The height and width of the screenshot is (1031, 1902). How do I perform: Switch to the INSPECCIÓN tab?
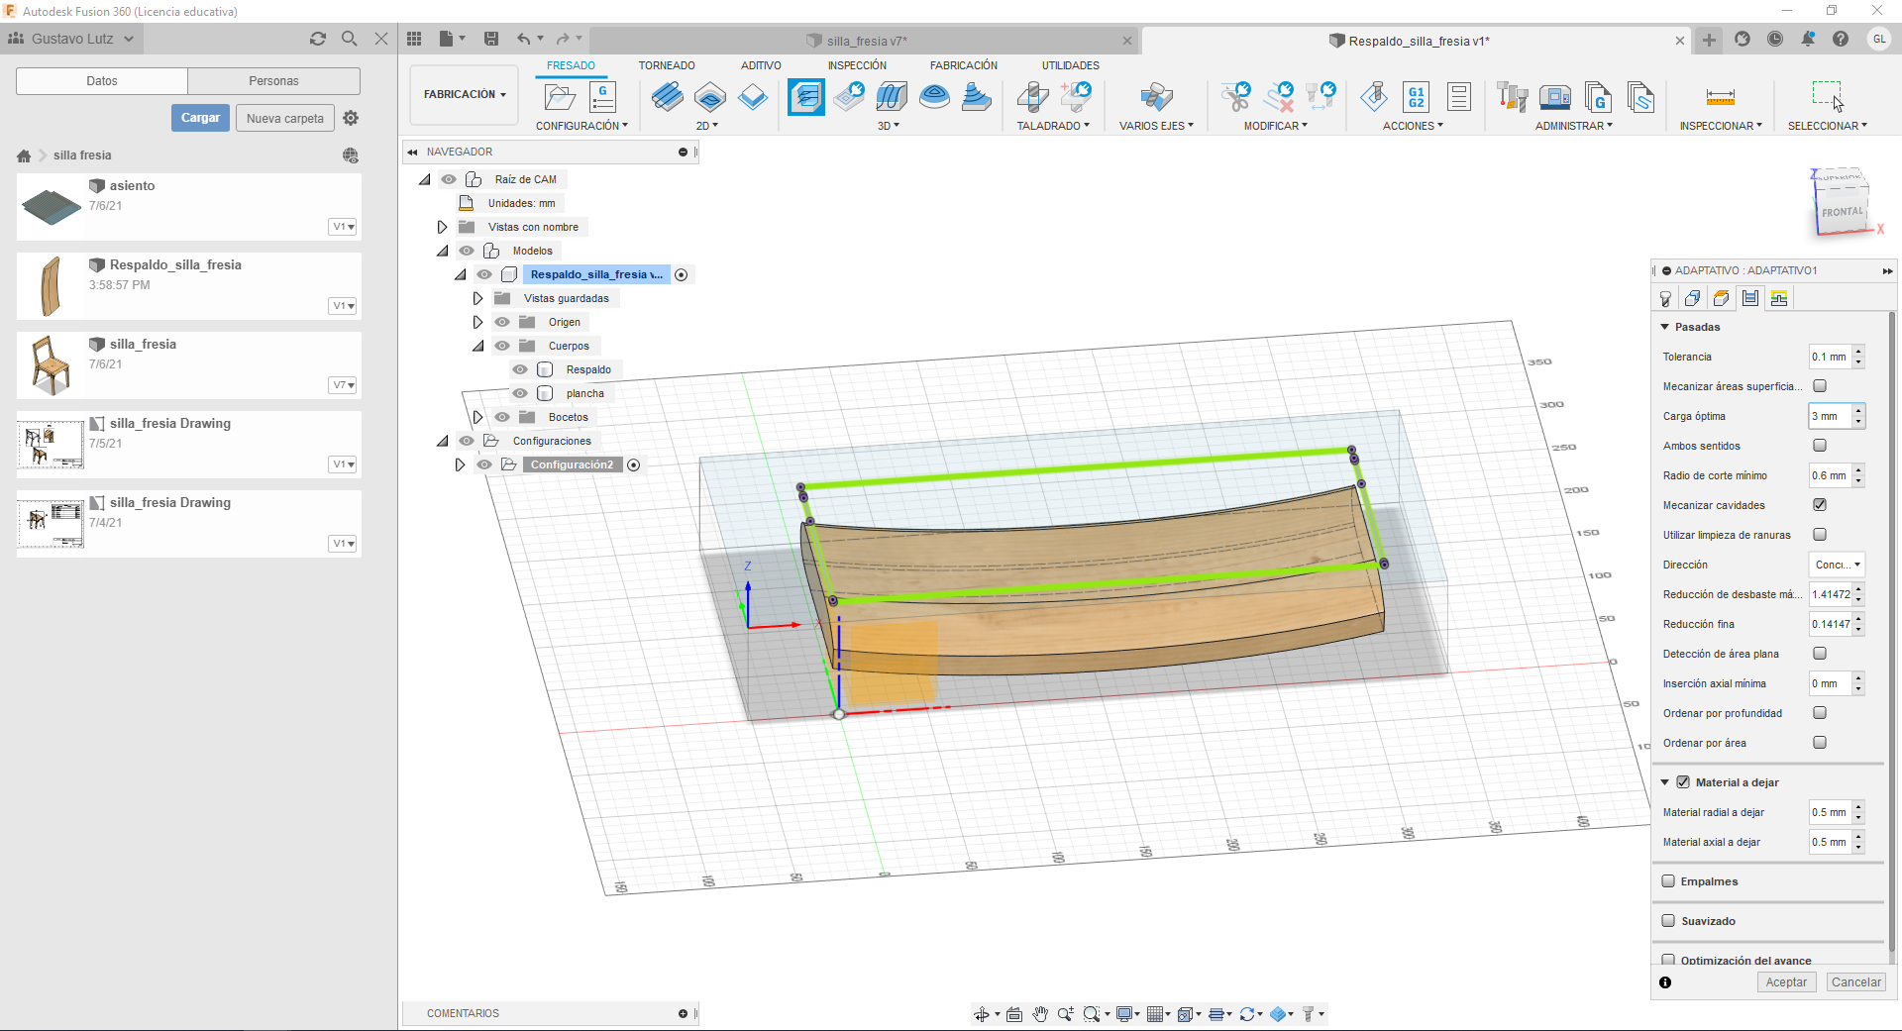(x=857, y=65)
